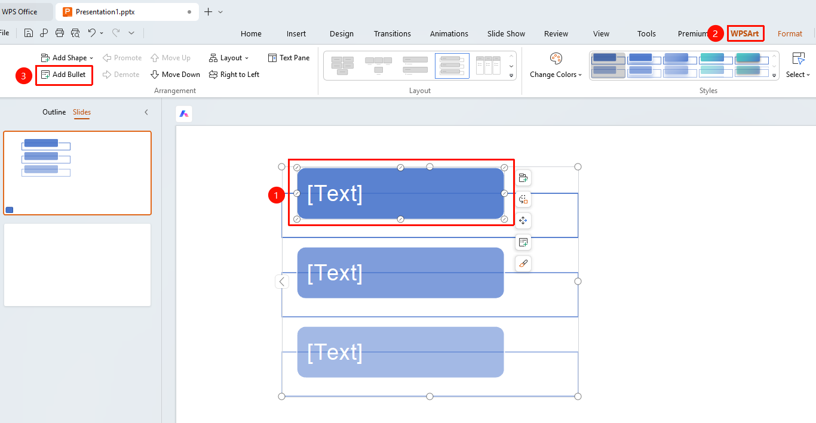Click the WPSArt tab

(745, 34)
